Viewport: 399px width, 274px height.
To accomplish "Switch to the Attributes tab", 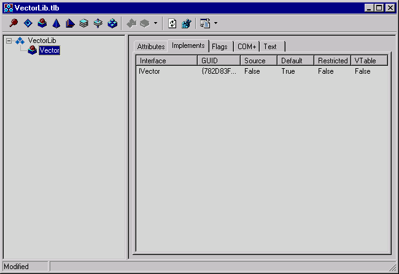I will 151,47.
